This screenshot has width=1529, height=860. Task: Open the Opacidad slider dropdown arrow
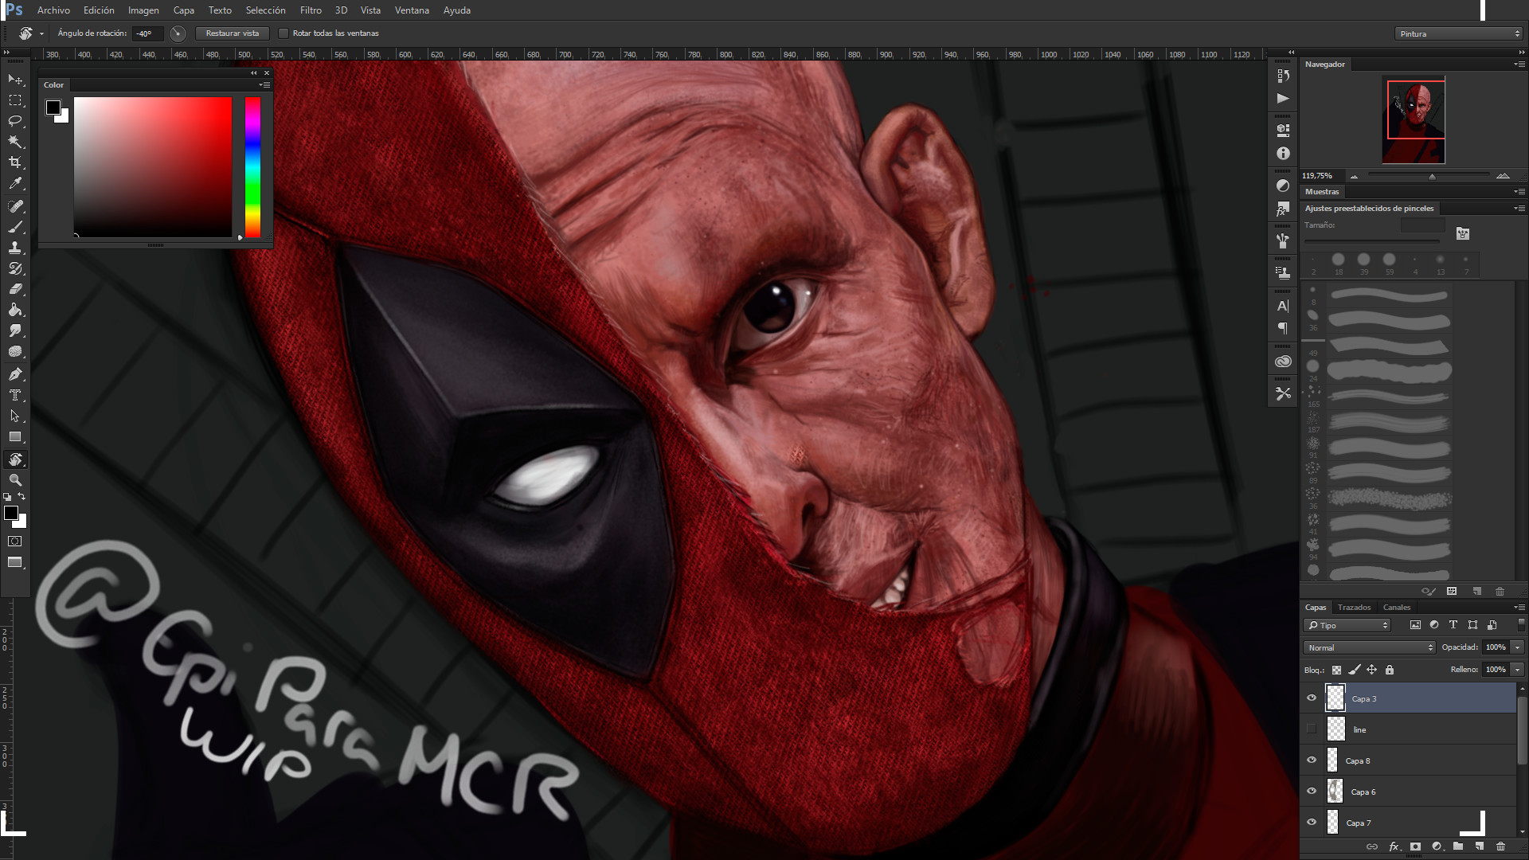(1517, 647)
